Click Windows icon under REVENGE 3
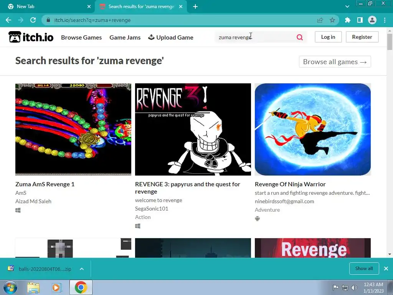This screenshot has width=393, height=295. [138, 226]
